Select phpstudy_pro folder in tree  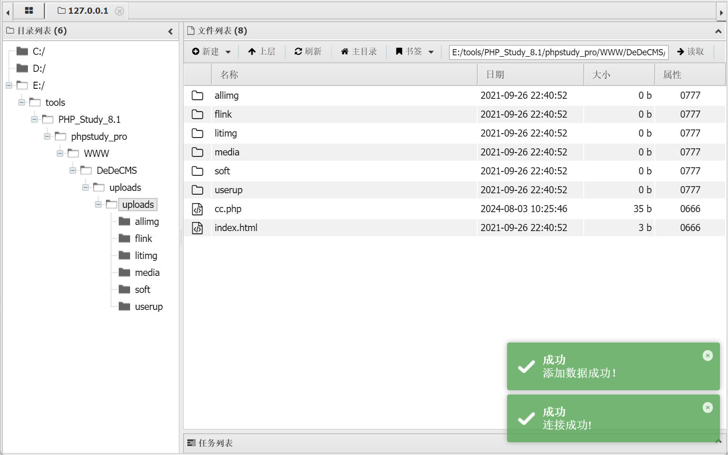point(99,137)
